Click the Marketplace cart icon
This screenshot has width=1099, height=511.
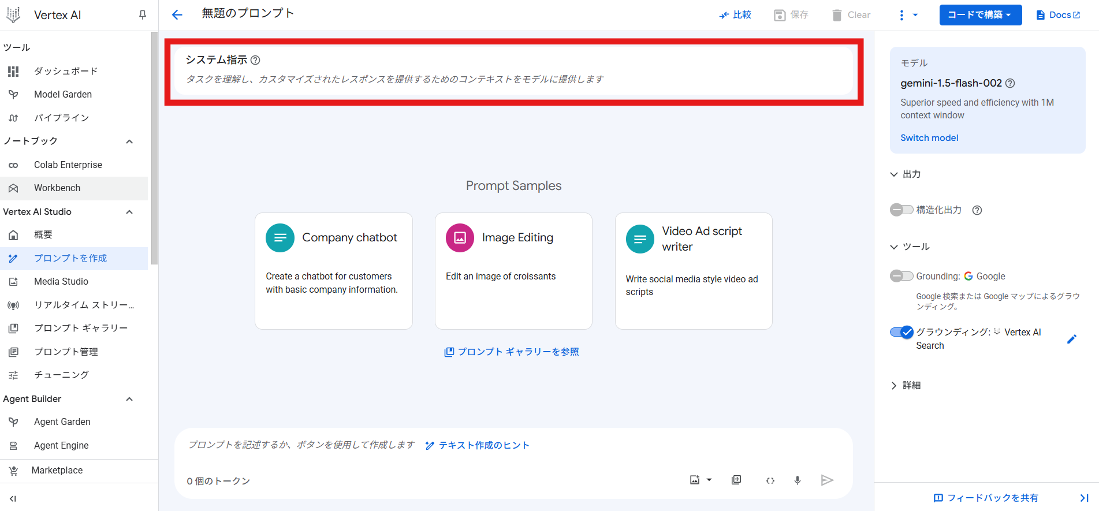pyautogui.click(x=13, y=471)
